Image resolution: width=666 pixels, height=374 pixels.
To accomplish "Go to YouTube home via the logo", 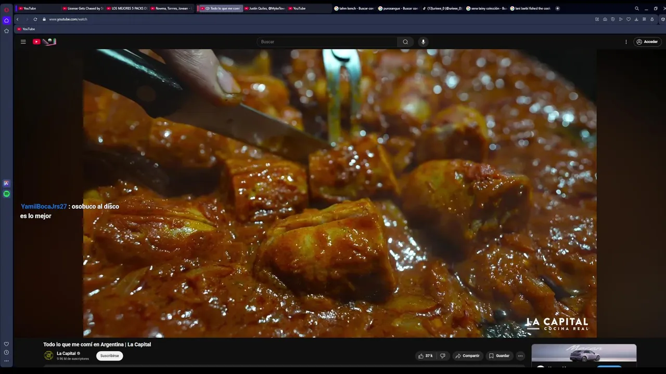I will click(x=44, y=42).
